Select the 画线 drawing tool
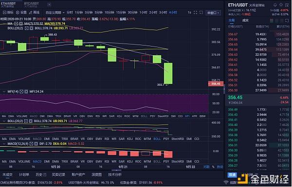This screenshot has height=187, width=292. click(x=34, y=13)
